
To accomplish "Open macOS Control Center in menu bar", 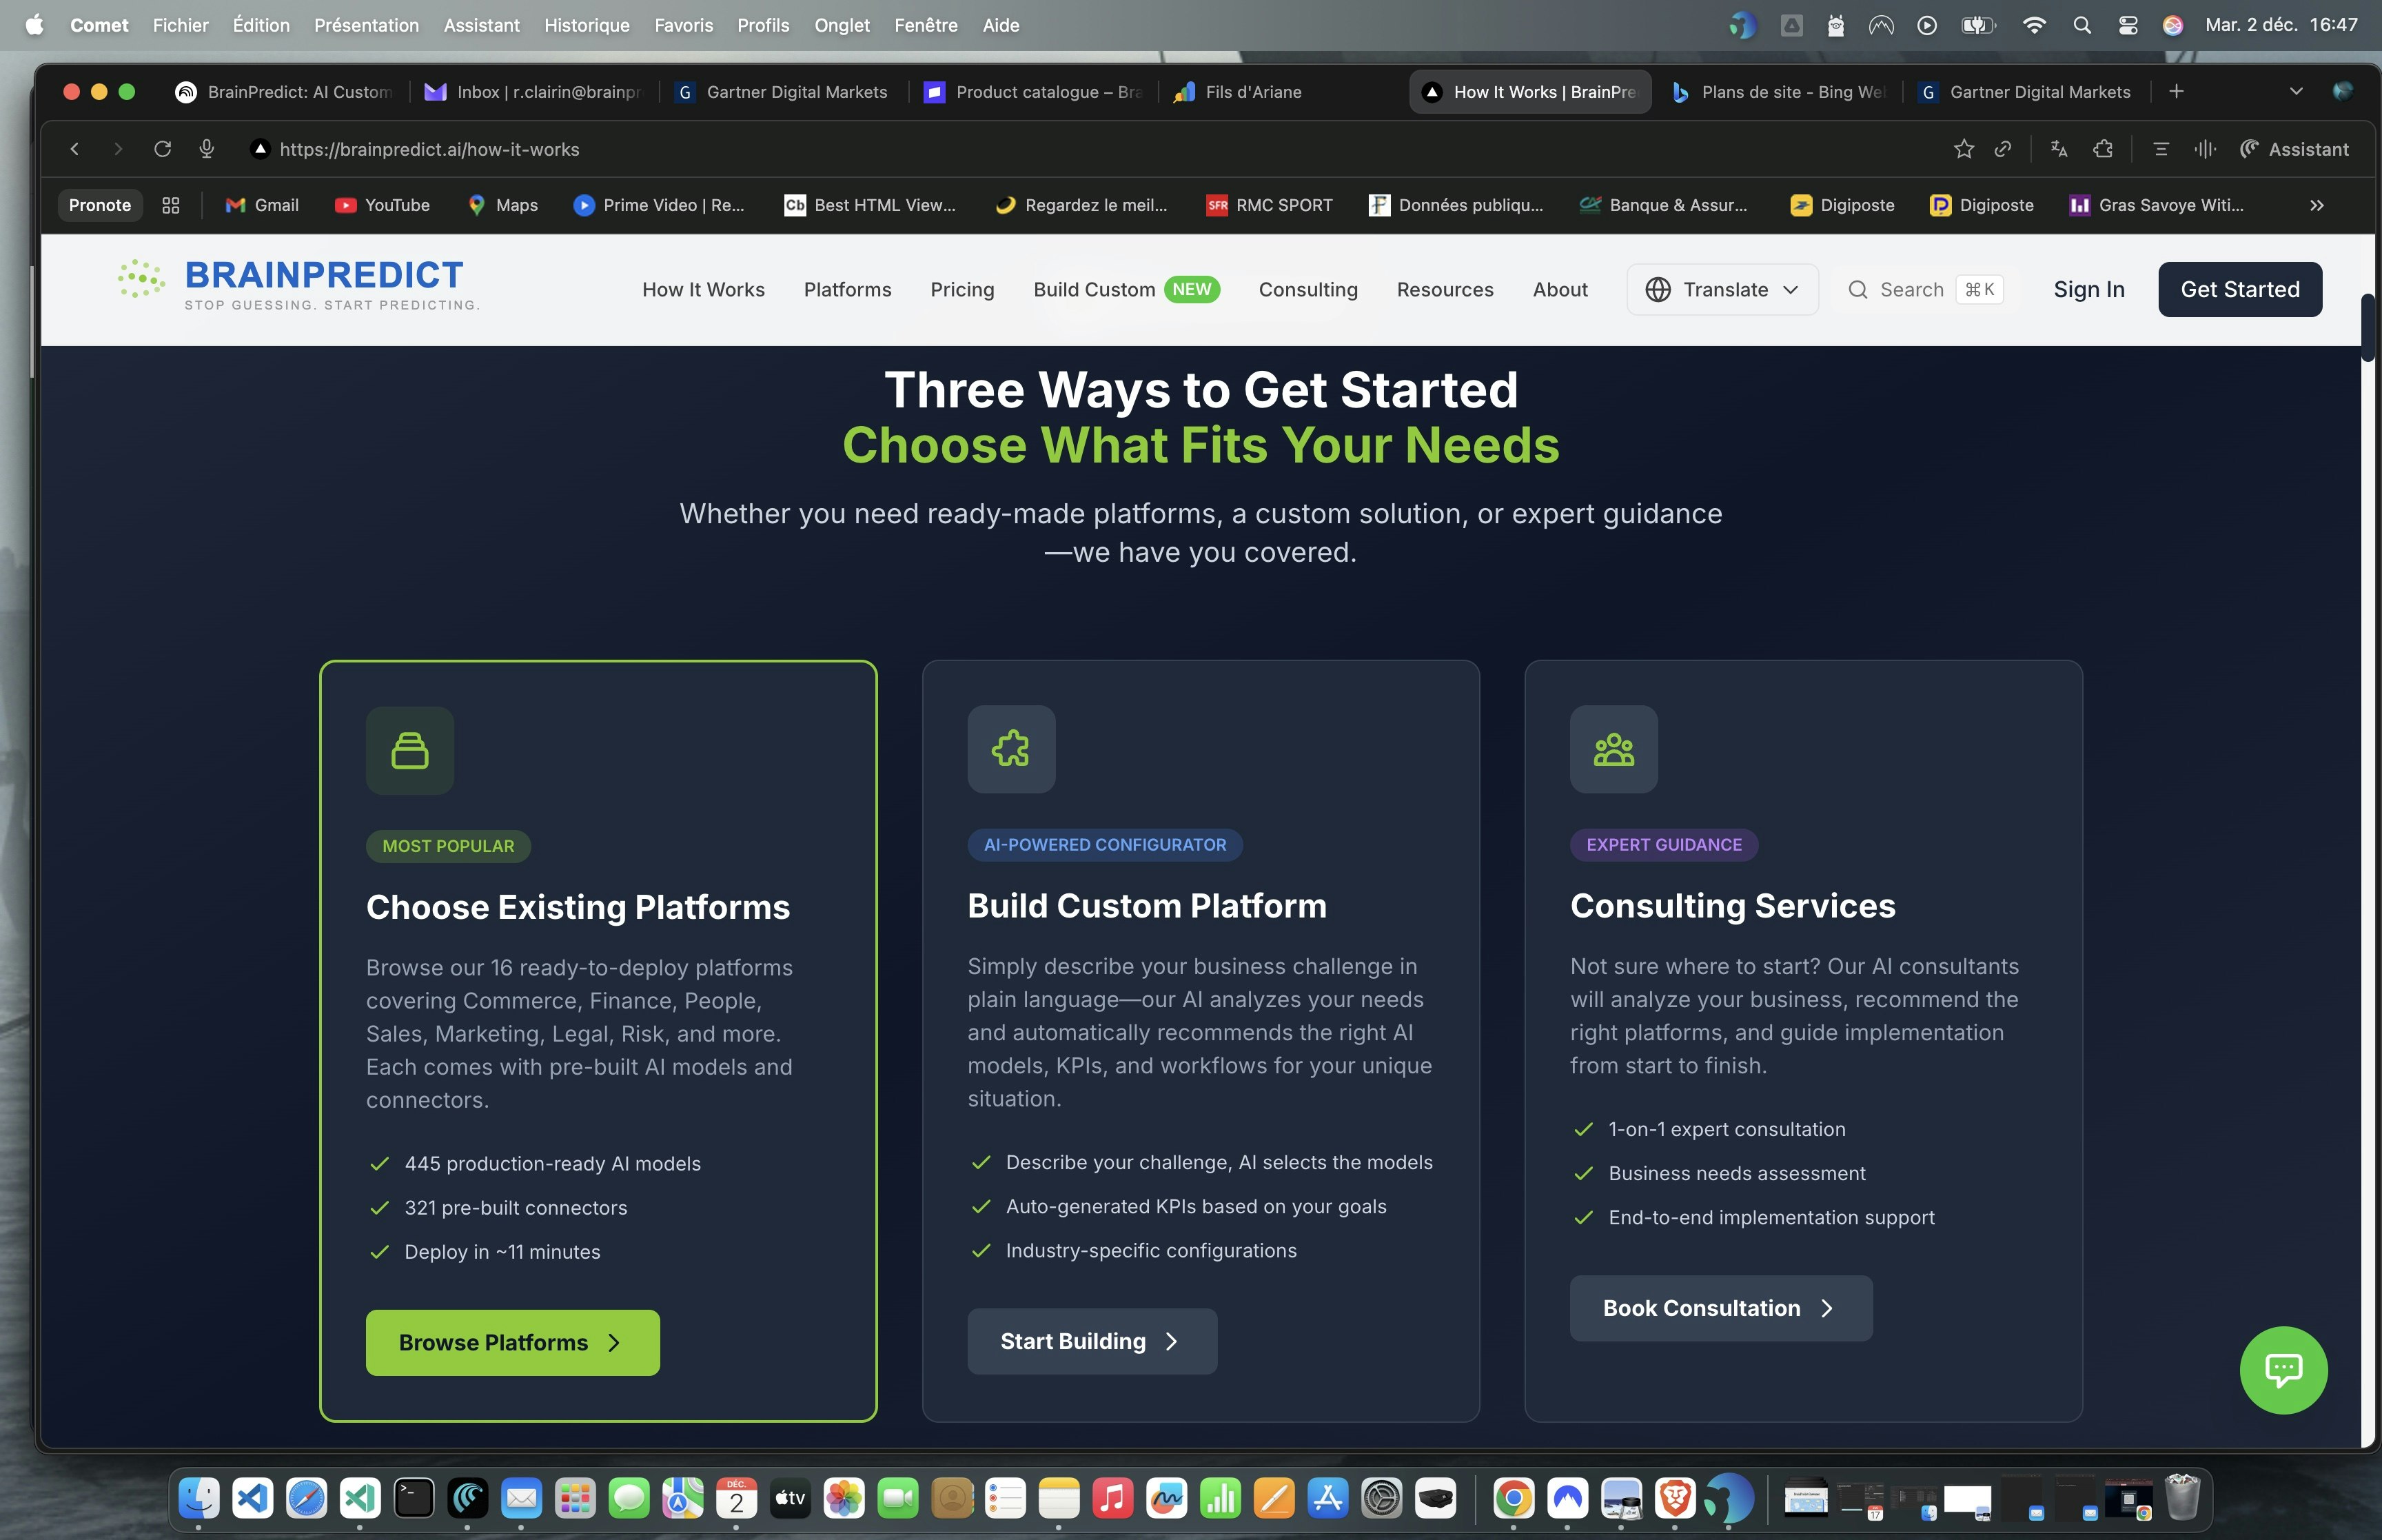I will pyautogui.click(x=2128, y=25).
